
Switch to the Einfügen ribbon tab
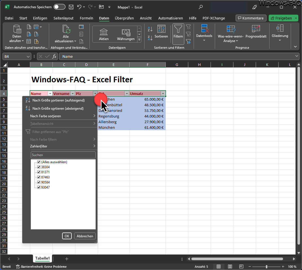(x=40, y=18)
